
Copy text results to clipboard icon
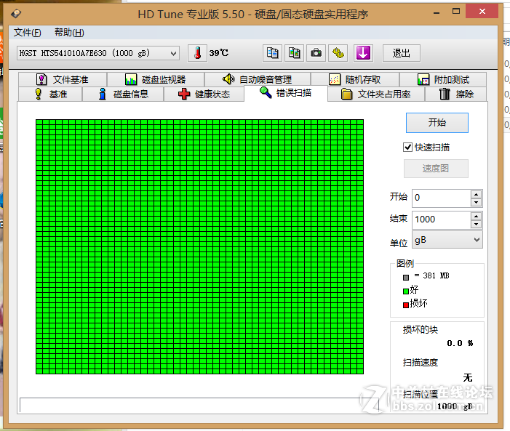click(272, 53)
